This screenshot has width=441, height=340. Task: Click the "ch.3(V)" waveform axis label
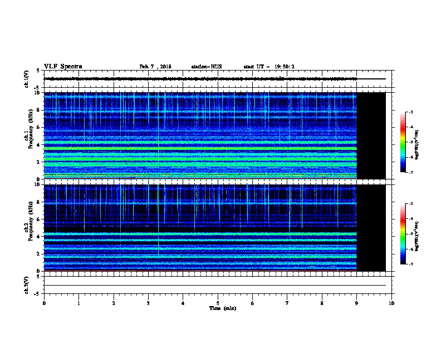pos(26,285)
